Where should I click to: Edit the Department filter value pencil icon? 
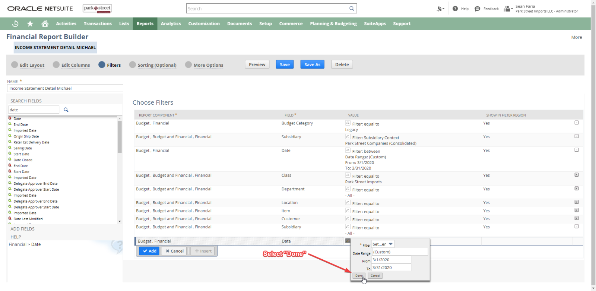(x=348, y=189)
